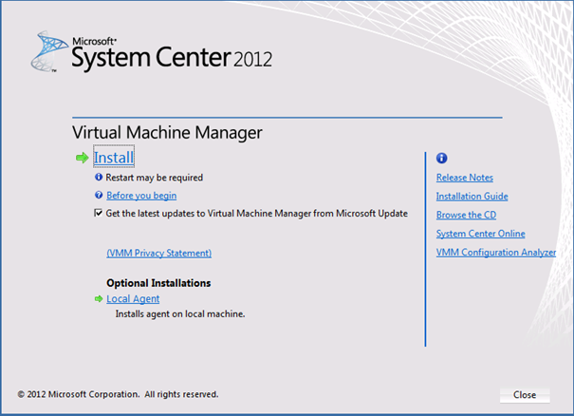
Task: Open the Installation Guide link
Action: (472, 196)
